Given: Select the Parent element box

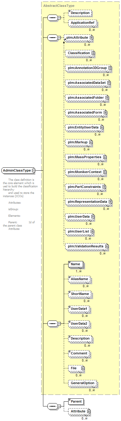Looking at the screenshot, I should click(x=76, y=401).
